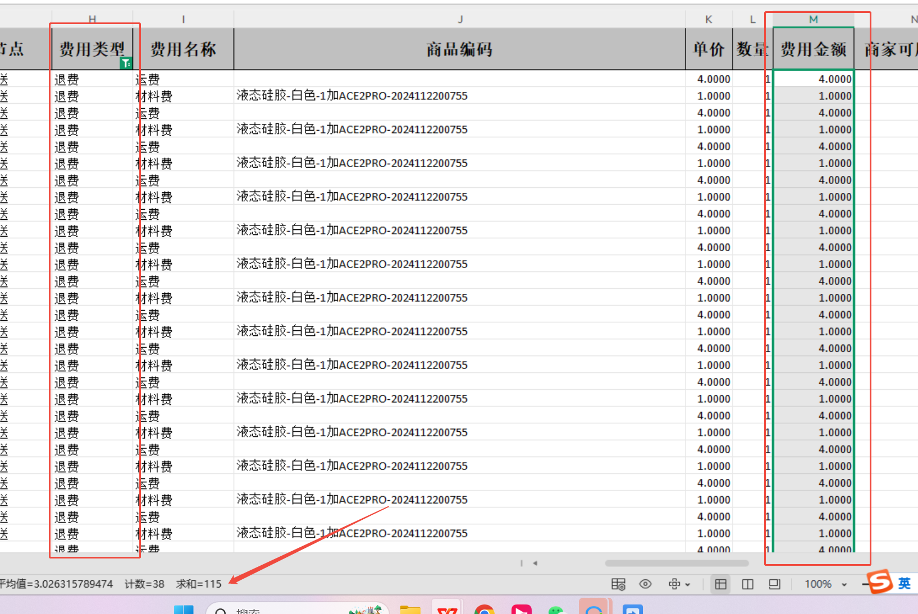Click the 计数=38 count in status bar

[144, 584]
